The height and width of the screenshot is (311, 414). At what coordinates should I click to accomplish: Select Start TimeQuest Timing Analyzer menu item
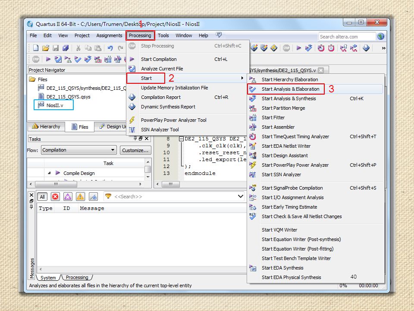tap(315, 136)
